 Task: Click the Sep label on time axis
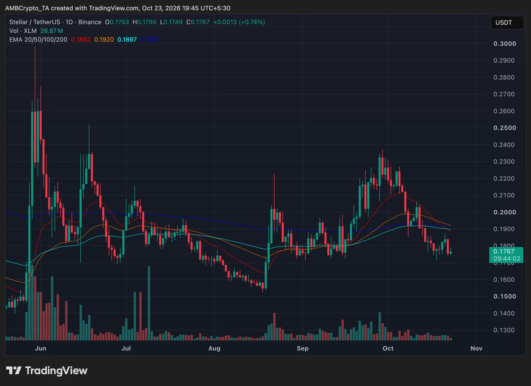(303, 348)
